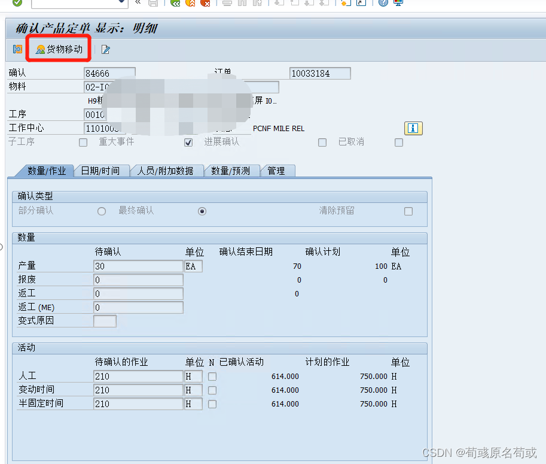
Task: Click the 614.000 value in the 人工 row
Action: [x=285, y=376]
